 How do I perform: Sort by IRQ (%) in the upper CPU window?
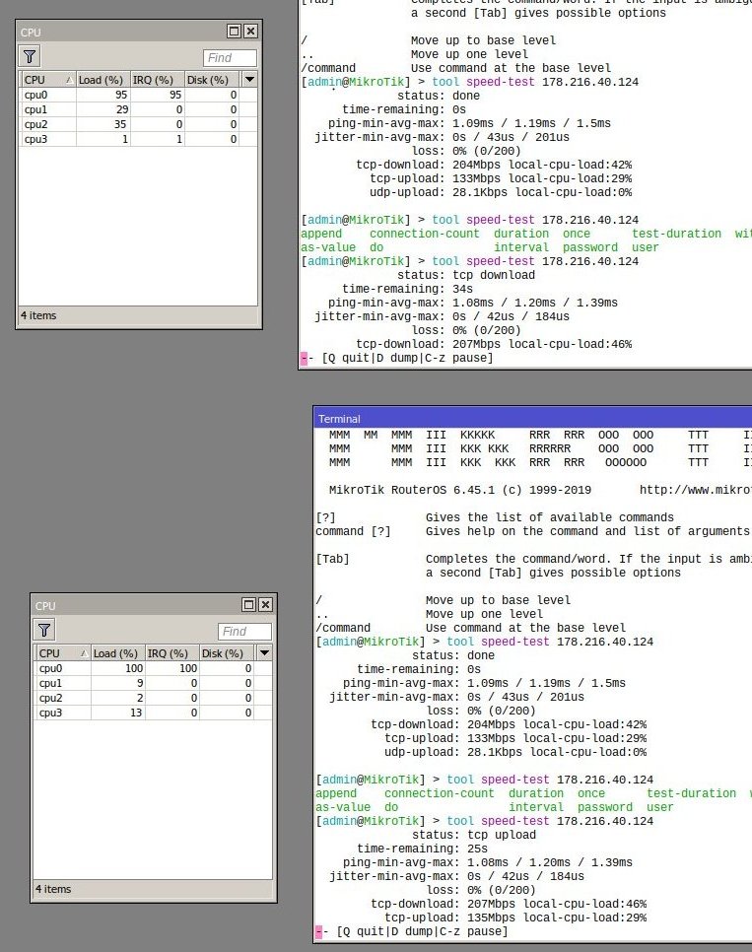tap(157, 80)
